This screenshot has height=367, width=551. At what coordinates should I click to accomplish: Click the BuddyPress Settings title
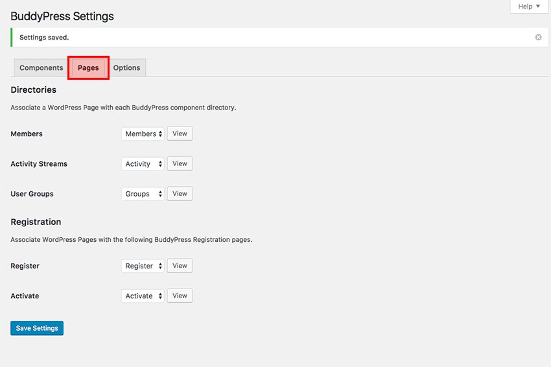click(62, 16)
